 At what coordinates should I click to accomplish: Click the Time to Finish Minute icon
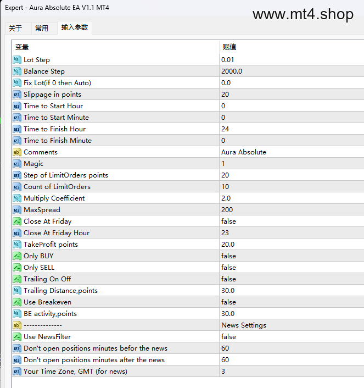(x=17, y=141)
